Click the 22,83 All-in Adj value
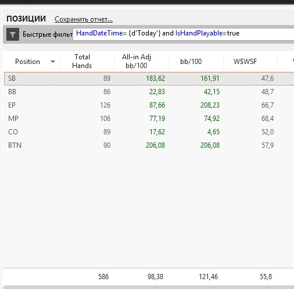 click(x=157, y=92)
